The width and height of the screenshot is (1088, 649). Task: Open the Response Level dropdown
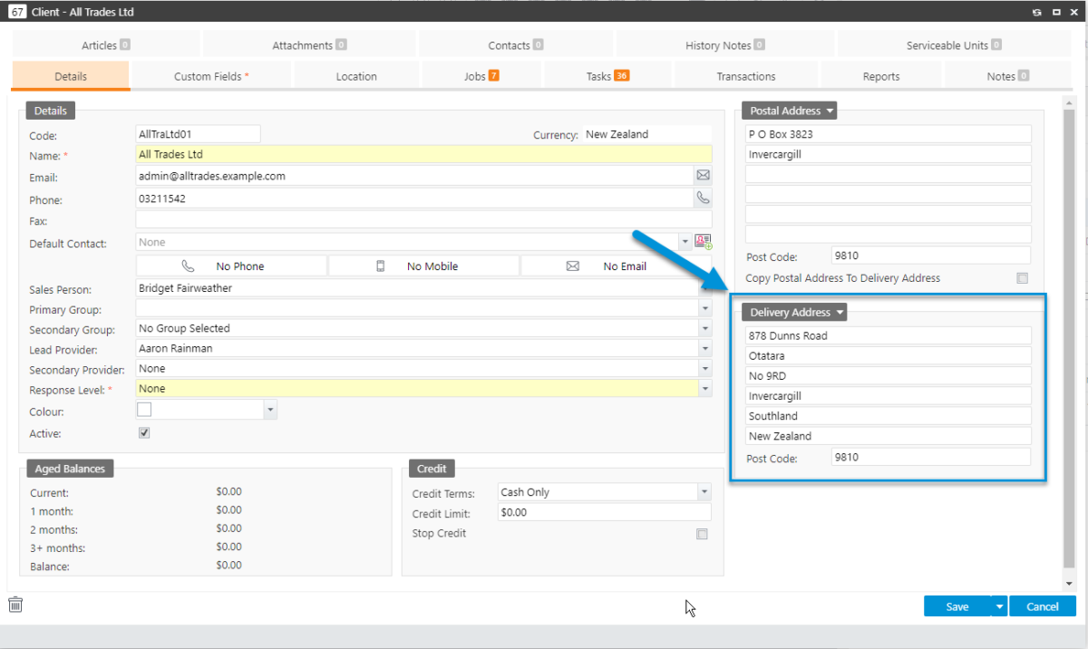(x=705, y=388)
